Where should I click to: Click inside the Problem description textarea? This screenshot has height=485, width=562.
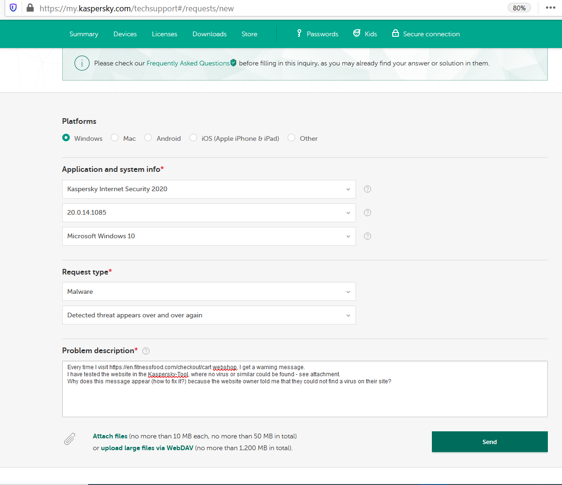click(305, 389)
